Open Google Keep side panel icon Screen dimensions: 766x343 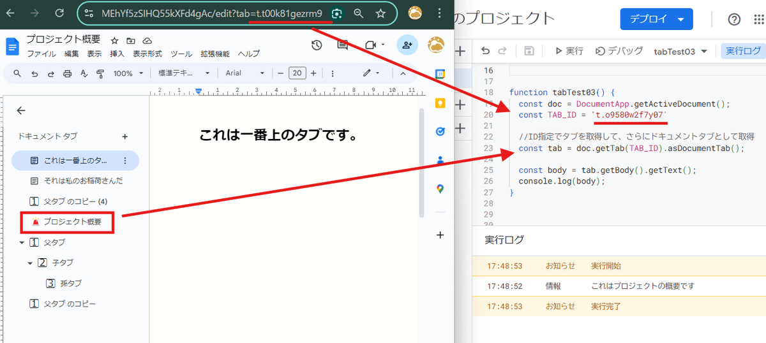440,103
